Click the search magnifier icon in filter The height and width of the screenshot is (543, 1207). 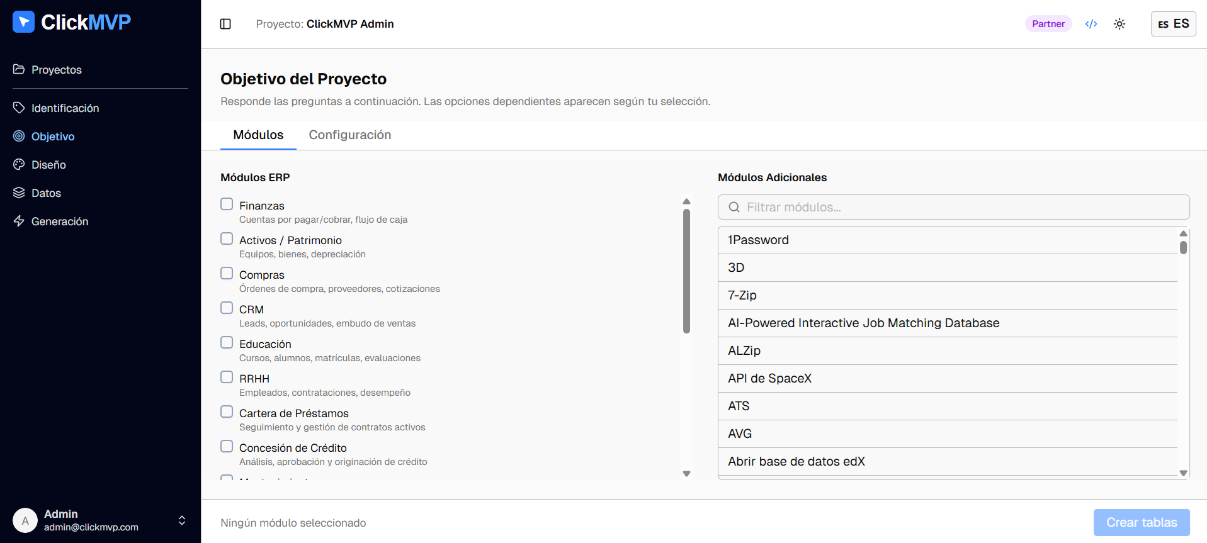[734, 207]
